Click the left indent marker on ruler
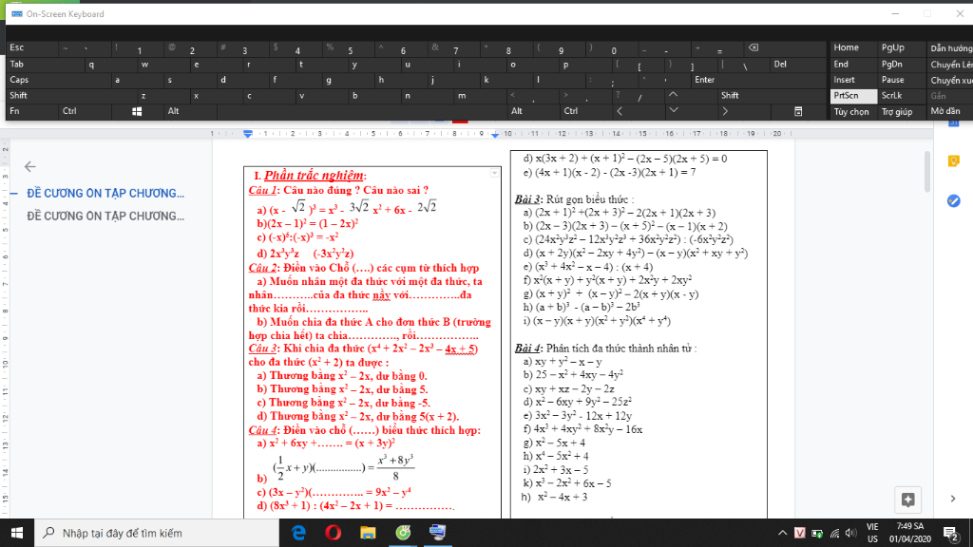973x547 pixels. [x=248, y=134]
